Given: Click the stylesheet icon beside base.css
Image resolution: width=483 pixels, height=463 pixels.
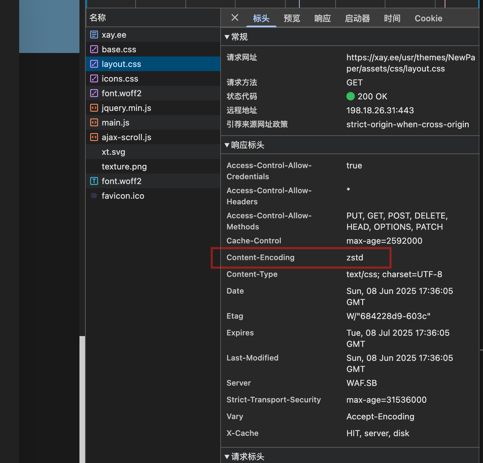Looking at the screenshot, I should (x=94, y=49).
